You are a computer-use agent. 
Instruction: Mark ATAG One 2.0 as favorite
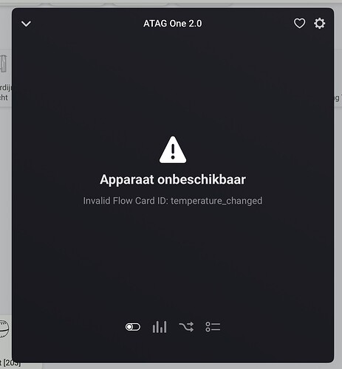(x=299, y=24)
